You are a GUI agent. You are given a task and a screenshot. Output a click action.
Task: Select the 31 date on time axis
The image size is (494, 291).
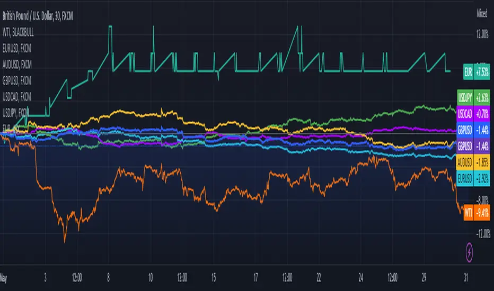pos(466,277)
